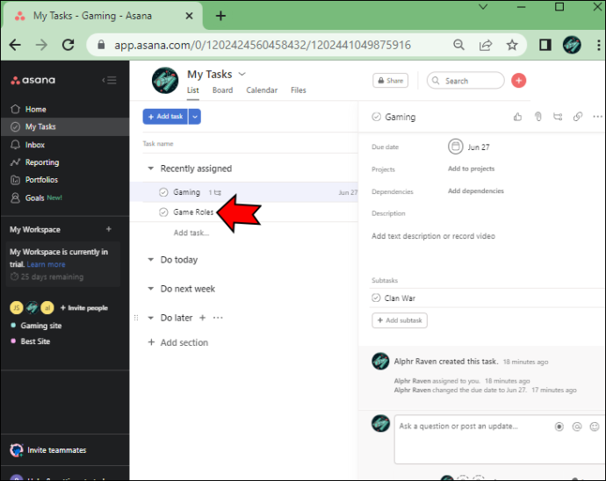Click the blue Add task button
The width and height of the screenshot is (606, 481).
coord(165,116)
